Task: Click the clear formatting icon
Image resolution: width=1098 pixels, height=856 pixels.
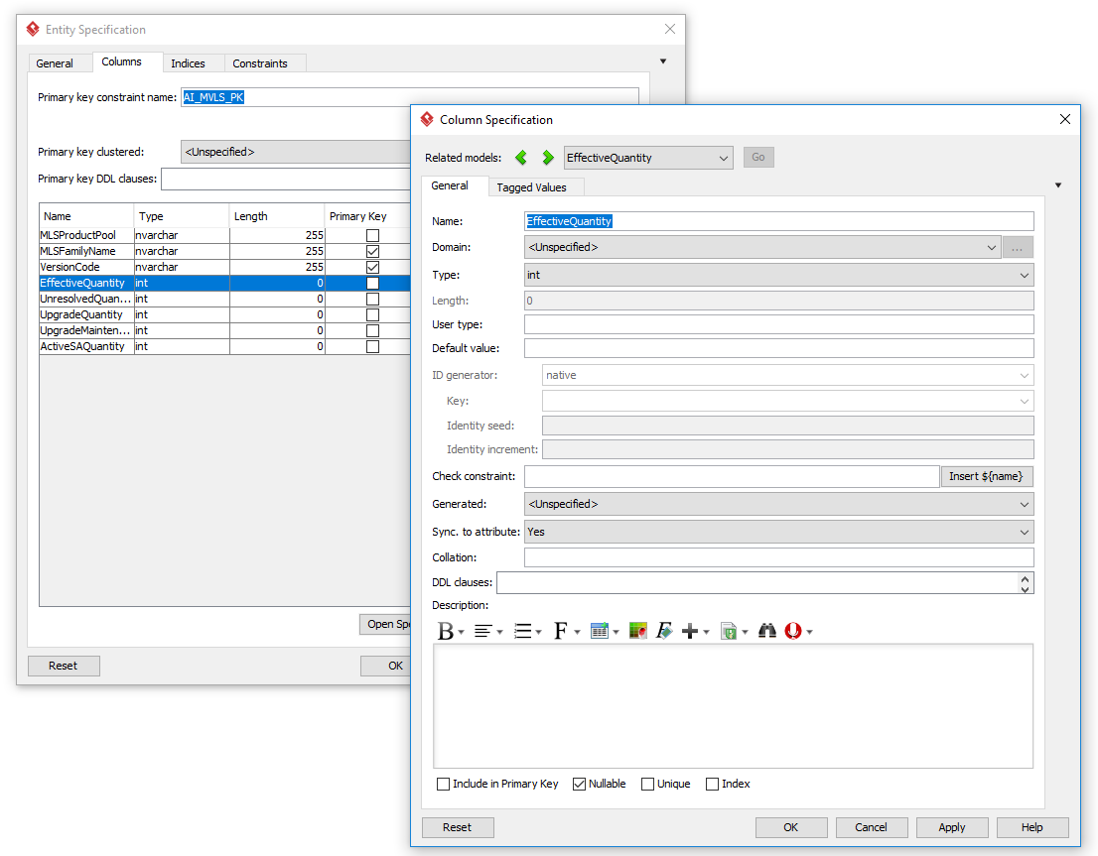Action: [664, 631]
